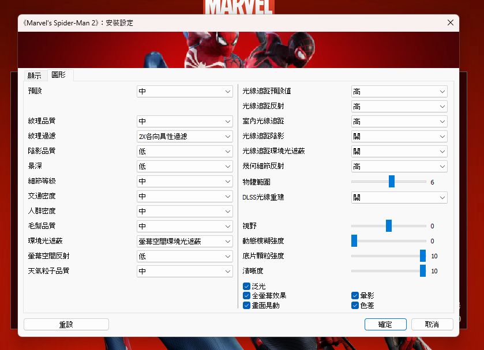Viewport: 484px width, 350px height.
Task: Click the 底片顆粒強度 value 10
Action: click(434, 256)
